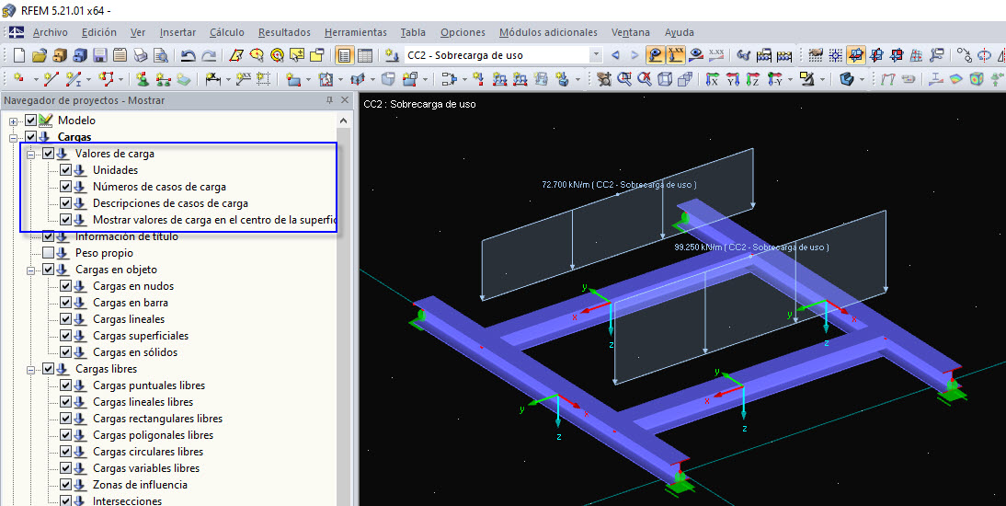Redo the last action
This screenshot has height=506, width=1006.
pyautogui.click(x=209, y=55)
